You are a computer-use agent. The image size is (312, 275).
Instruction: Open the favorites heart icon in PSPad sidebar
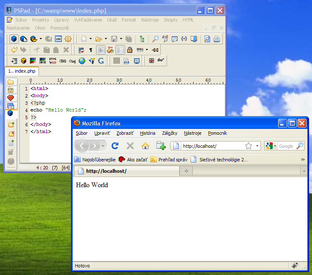coord(11,98)
